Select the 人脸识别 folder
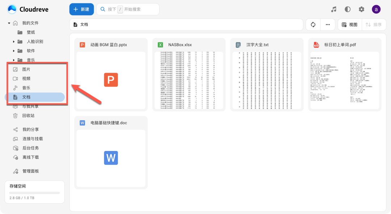This screenshot has height=214, width=391. [35, 41]
